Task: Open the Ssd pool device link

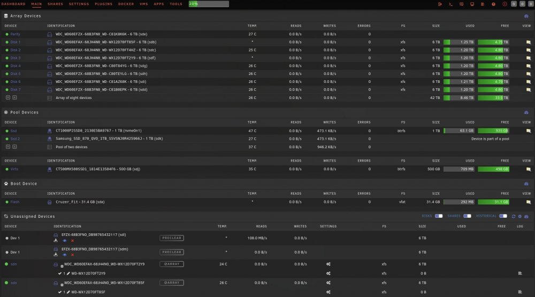Action: 13,131
